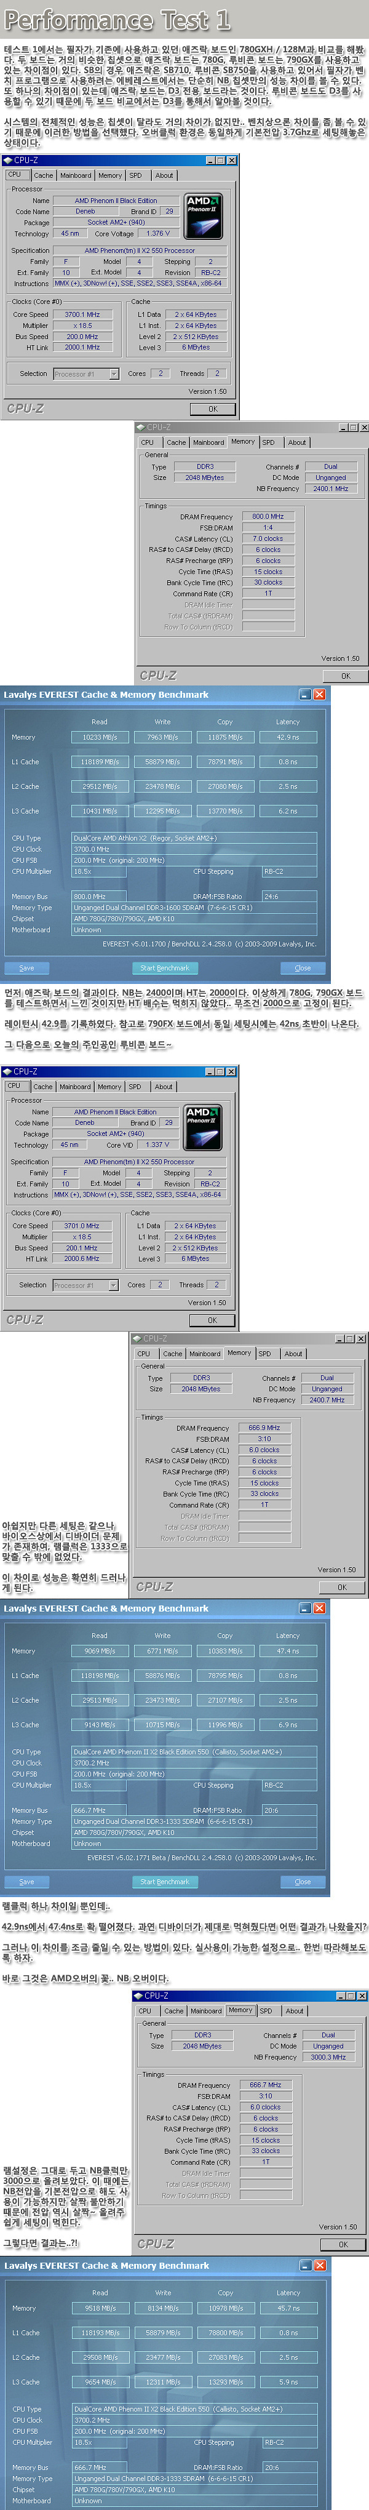Click AMD Phenom II logo beside Core VID 1.337 V
Screen dimensions: 369x2510
(202, 1127)
